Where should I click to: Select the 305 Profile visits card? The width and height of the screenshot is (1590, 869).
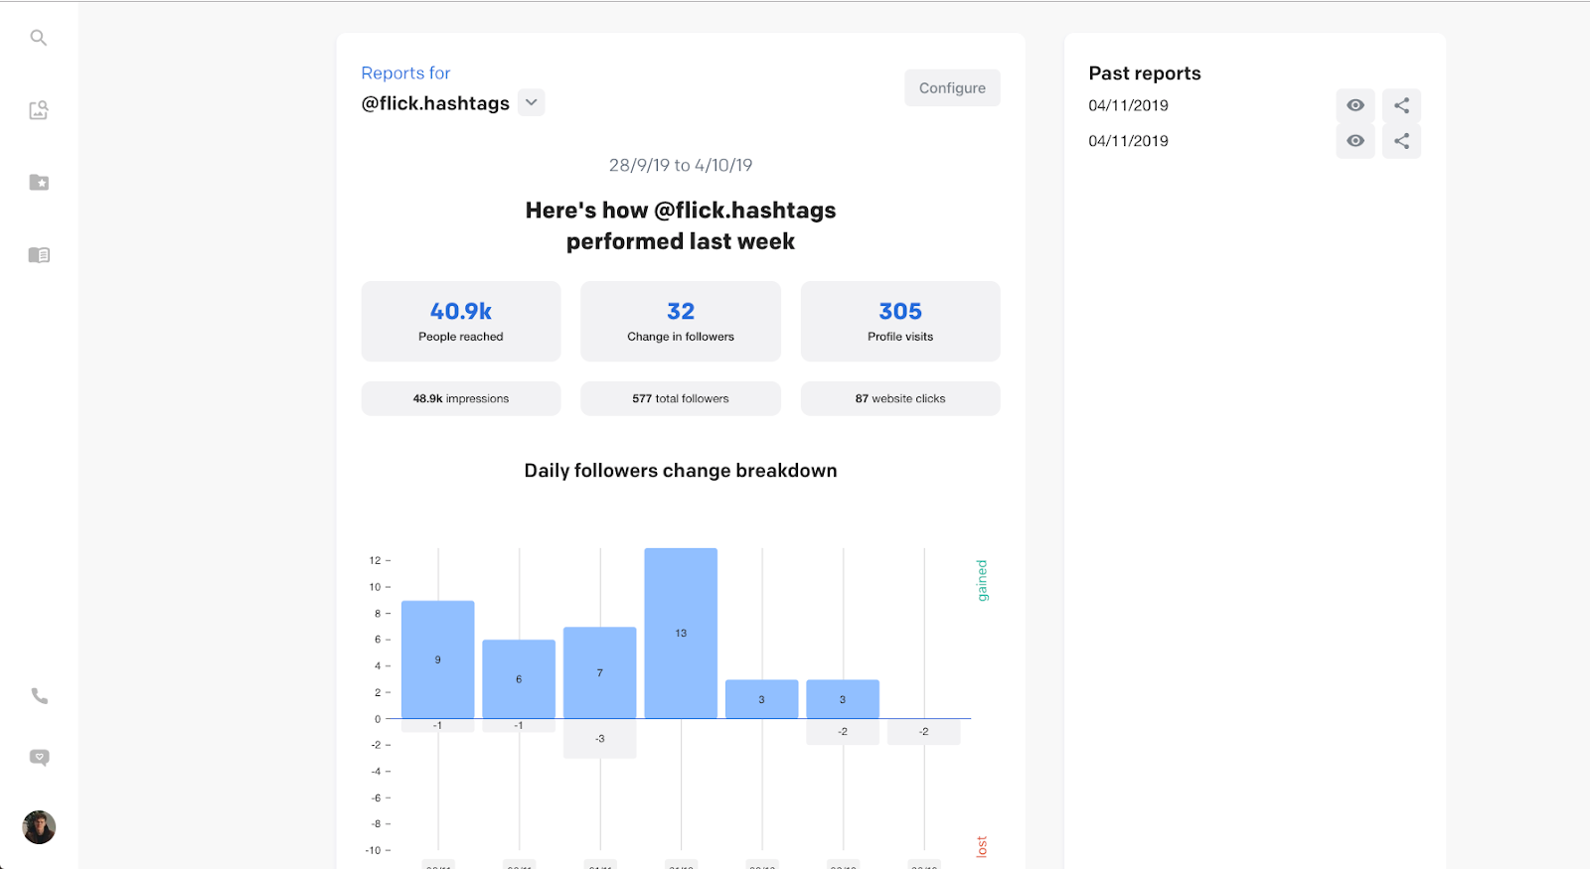pos(900,321)
